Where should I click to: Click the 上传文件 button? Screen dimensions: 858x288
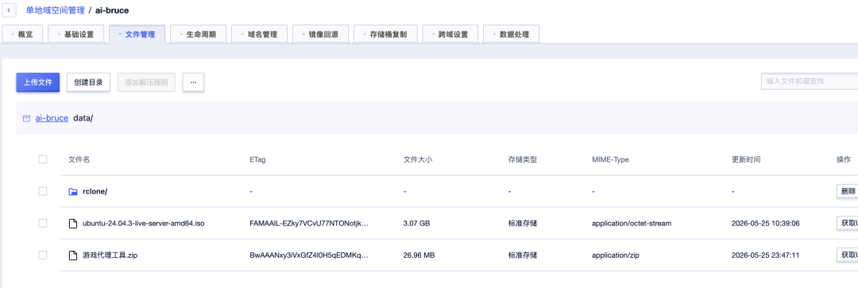38,82
